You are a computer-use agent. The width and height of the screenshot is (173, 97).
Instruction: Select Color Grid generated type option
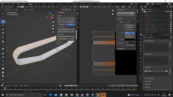point(130,37)
